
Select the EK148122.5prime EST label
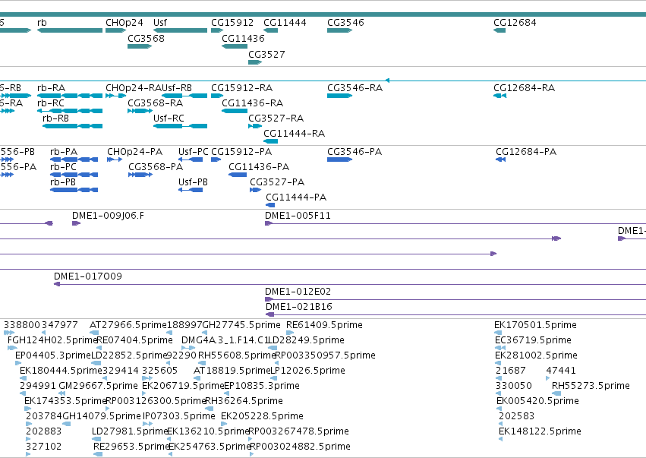(x=540, y=431)
